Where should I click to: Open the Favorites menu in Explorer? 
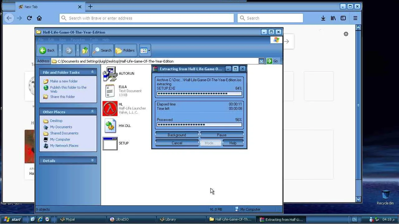[x=78, y=40]
